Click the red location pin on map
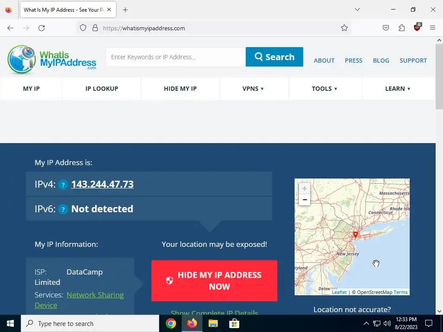This screenshot has width=443, height=332. [356, 235]
